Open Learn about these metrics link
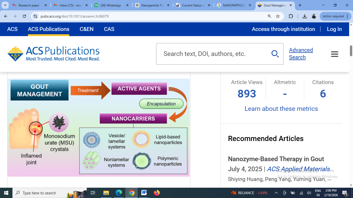The height and width of the screenshot is (198, 353). pyautogui.click(x=281, y=109)
